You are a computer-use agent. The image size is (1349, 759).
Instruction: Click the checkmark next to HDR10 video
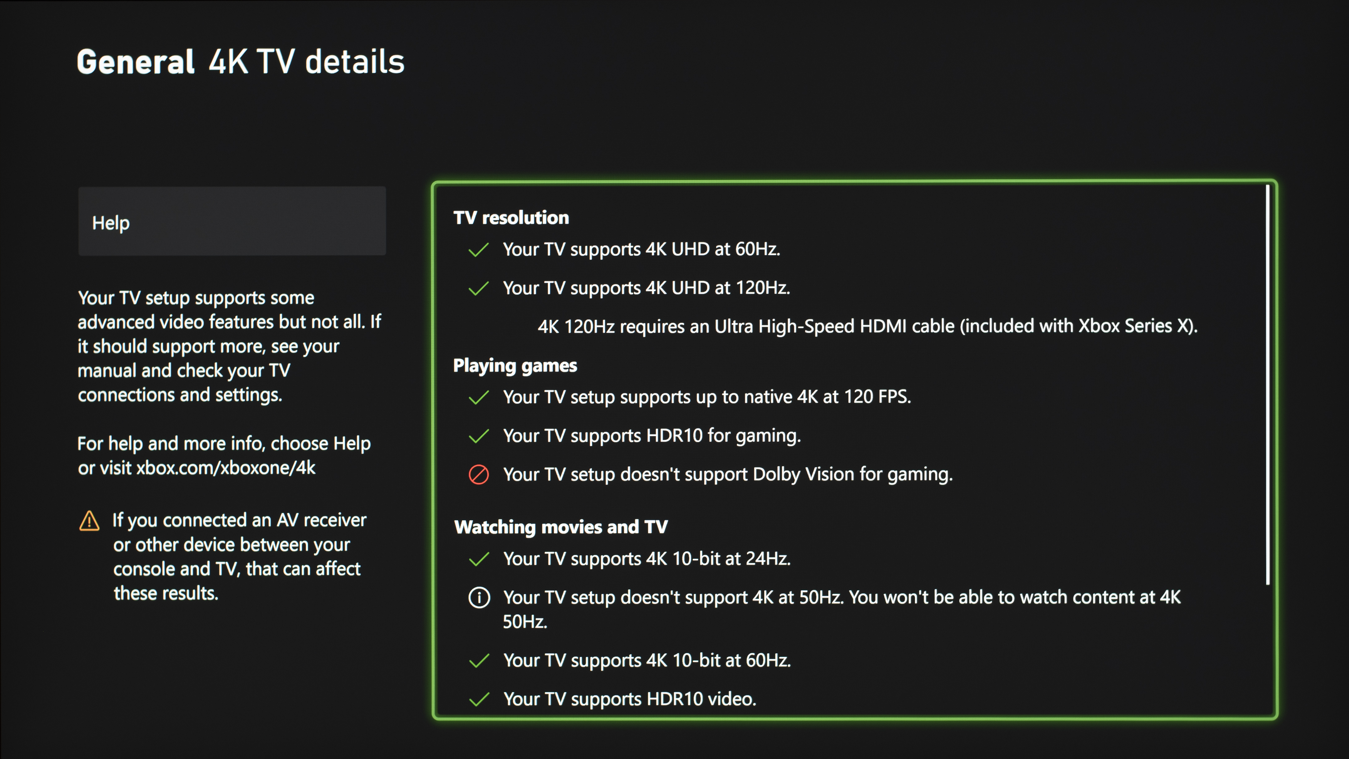(x=479, y=699)
